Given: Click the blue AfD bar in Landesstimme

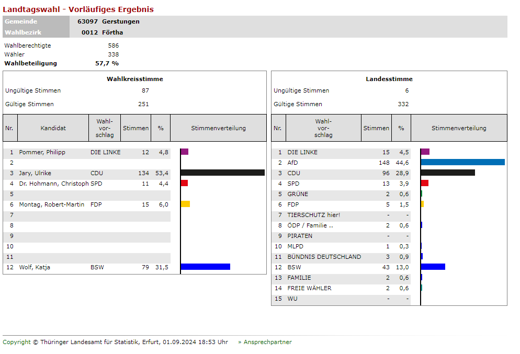Looking at the screenshot, I should 462,162.
